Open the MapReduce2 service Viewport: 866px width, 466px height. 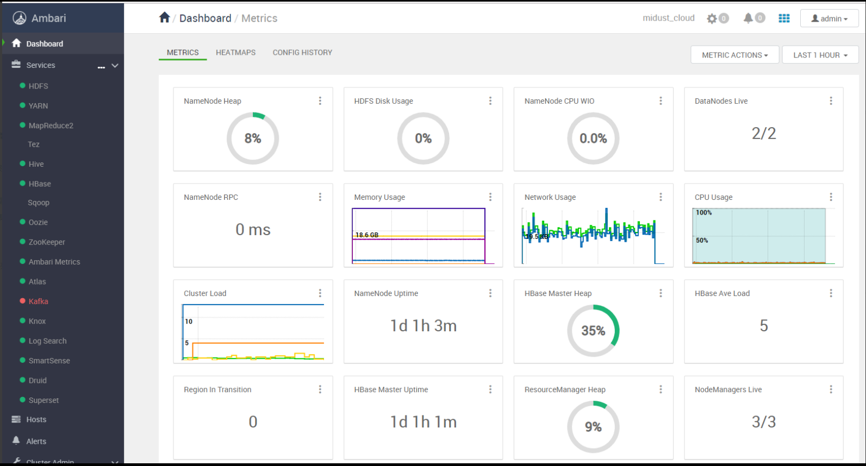pos(51,125)
